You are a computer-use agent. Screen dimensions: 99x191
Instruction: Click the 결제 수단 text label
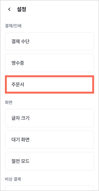pyautogui.click(x=20, y=41)
